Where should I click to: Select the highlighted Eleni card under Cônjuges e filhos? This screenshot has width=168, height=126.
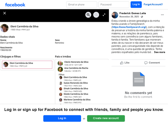[27, 65]
